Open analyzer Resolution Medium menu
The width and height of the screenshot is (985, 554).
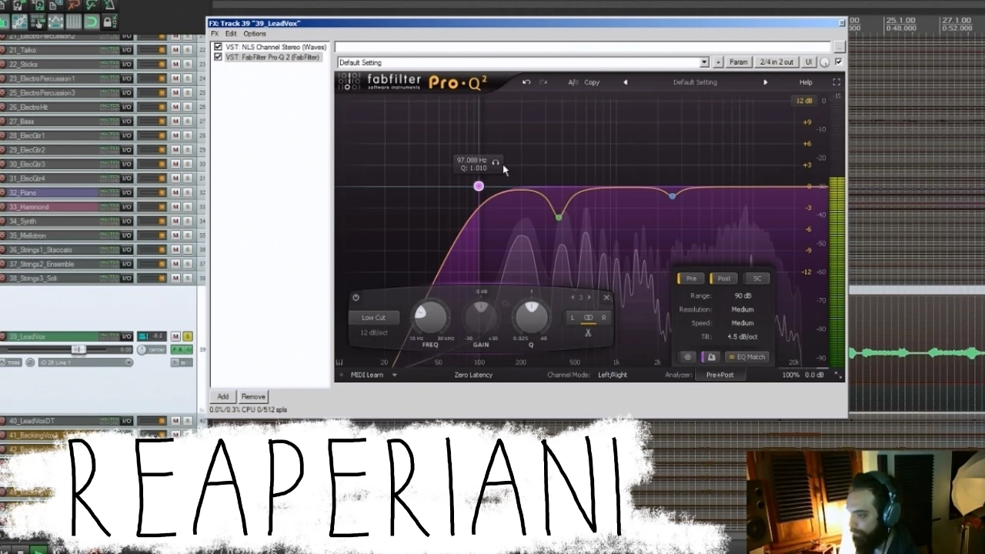coord(742,309)
